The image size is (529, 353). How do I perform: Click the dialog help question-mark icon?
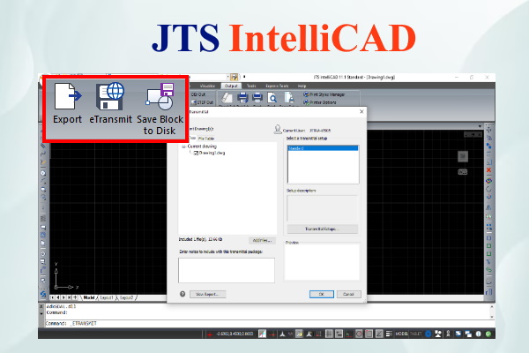click(183, 294)
